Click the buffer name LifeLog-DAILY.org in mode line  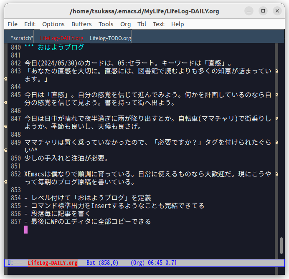point(53,263)
